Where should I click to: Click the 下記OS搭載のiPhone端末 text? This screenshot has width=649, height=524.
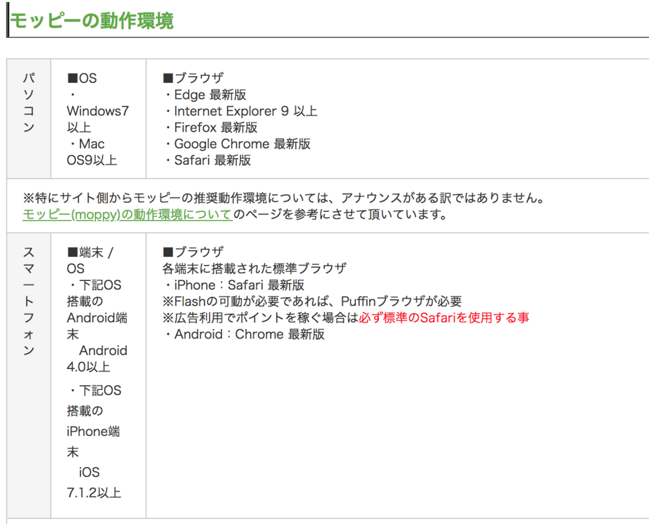coord(94,421)
